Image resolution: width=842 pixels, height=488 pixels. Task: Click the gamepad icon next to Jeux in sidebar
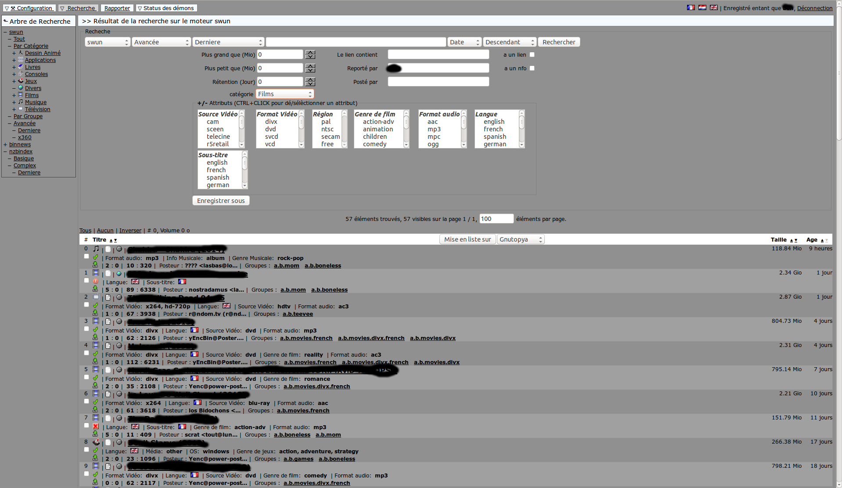tap(21, 81)
